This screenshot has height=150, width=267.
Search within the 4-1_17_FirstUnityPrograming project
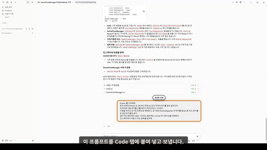click(29, 29)
